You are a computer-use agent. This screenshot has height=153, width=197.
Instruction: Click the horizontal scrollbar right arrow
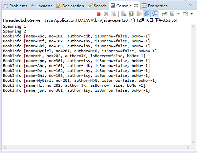188,147
